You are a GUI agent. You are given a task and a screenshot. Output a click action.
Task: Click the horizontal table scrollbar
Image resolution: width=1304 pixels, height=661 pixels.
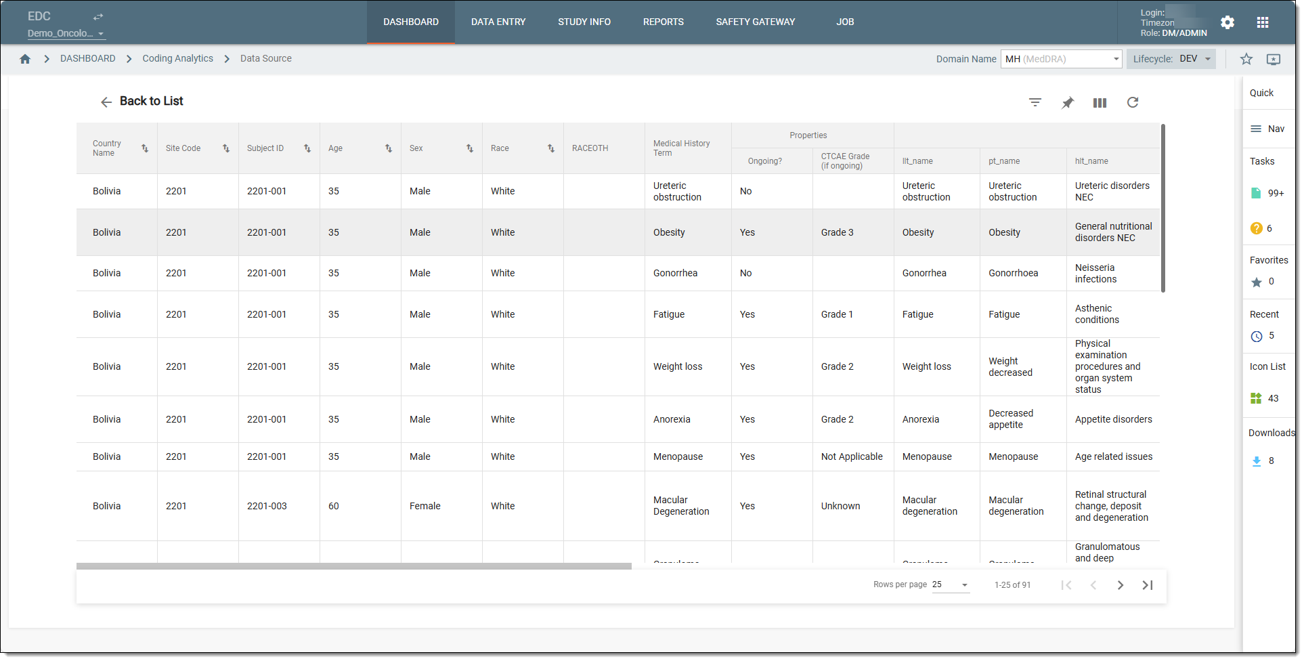353,566
